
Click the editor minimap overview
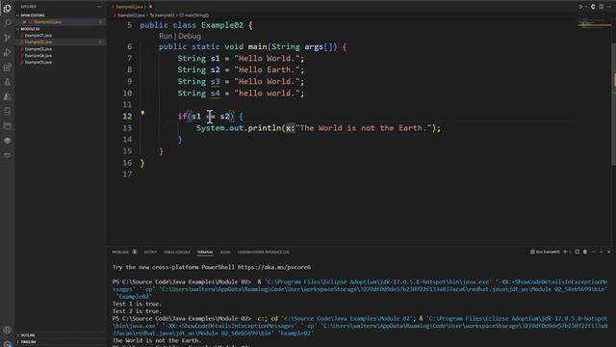(594, 23)
